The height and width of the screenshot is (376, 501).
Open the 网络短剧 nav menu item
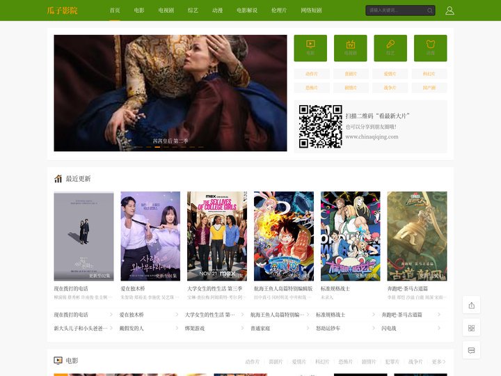click(x=311, y=10)
